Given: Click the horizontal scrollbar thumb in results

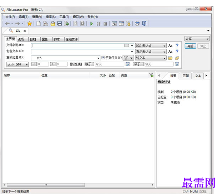Looking at the screenshot, I should click(46, 185).
